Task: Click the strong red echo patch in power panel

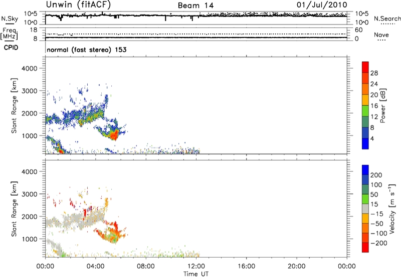Action: 114,134
